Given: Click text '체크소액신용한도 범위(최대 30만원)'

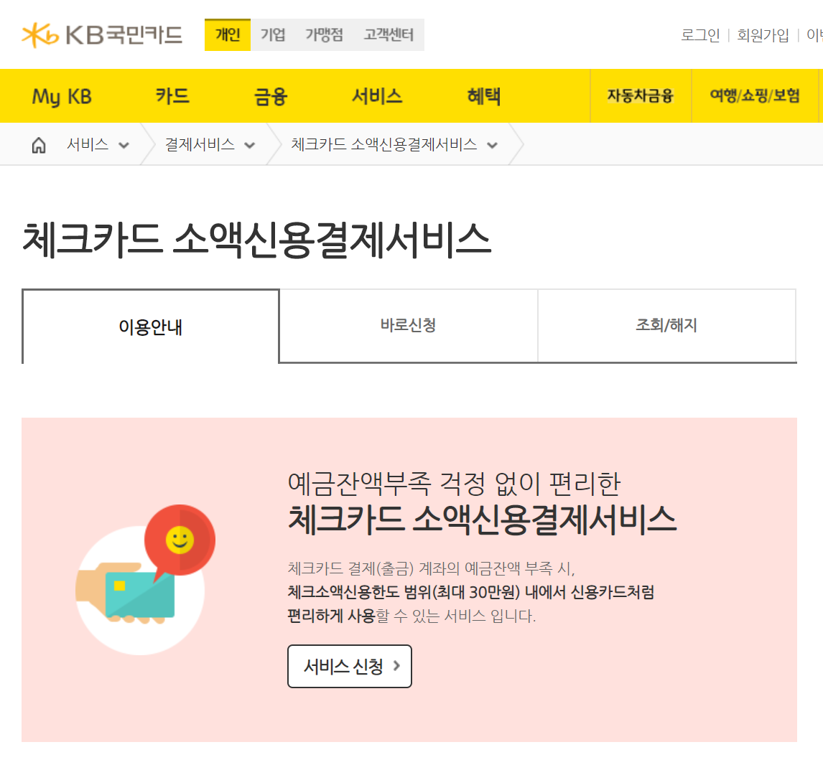Looking at the screenshot, I should [x=404, y=592].
